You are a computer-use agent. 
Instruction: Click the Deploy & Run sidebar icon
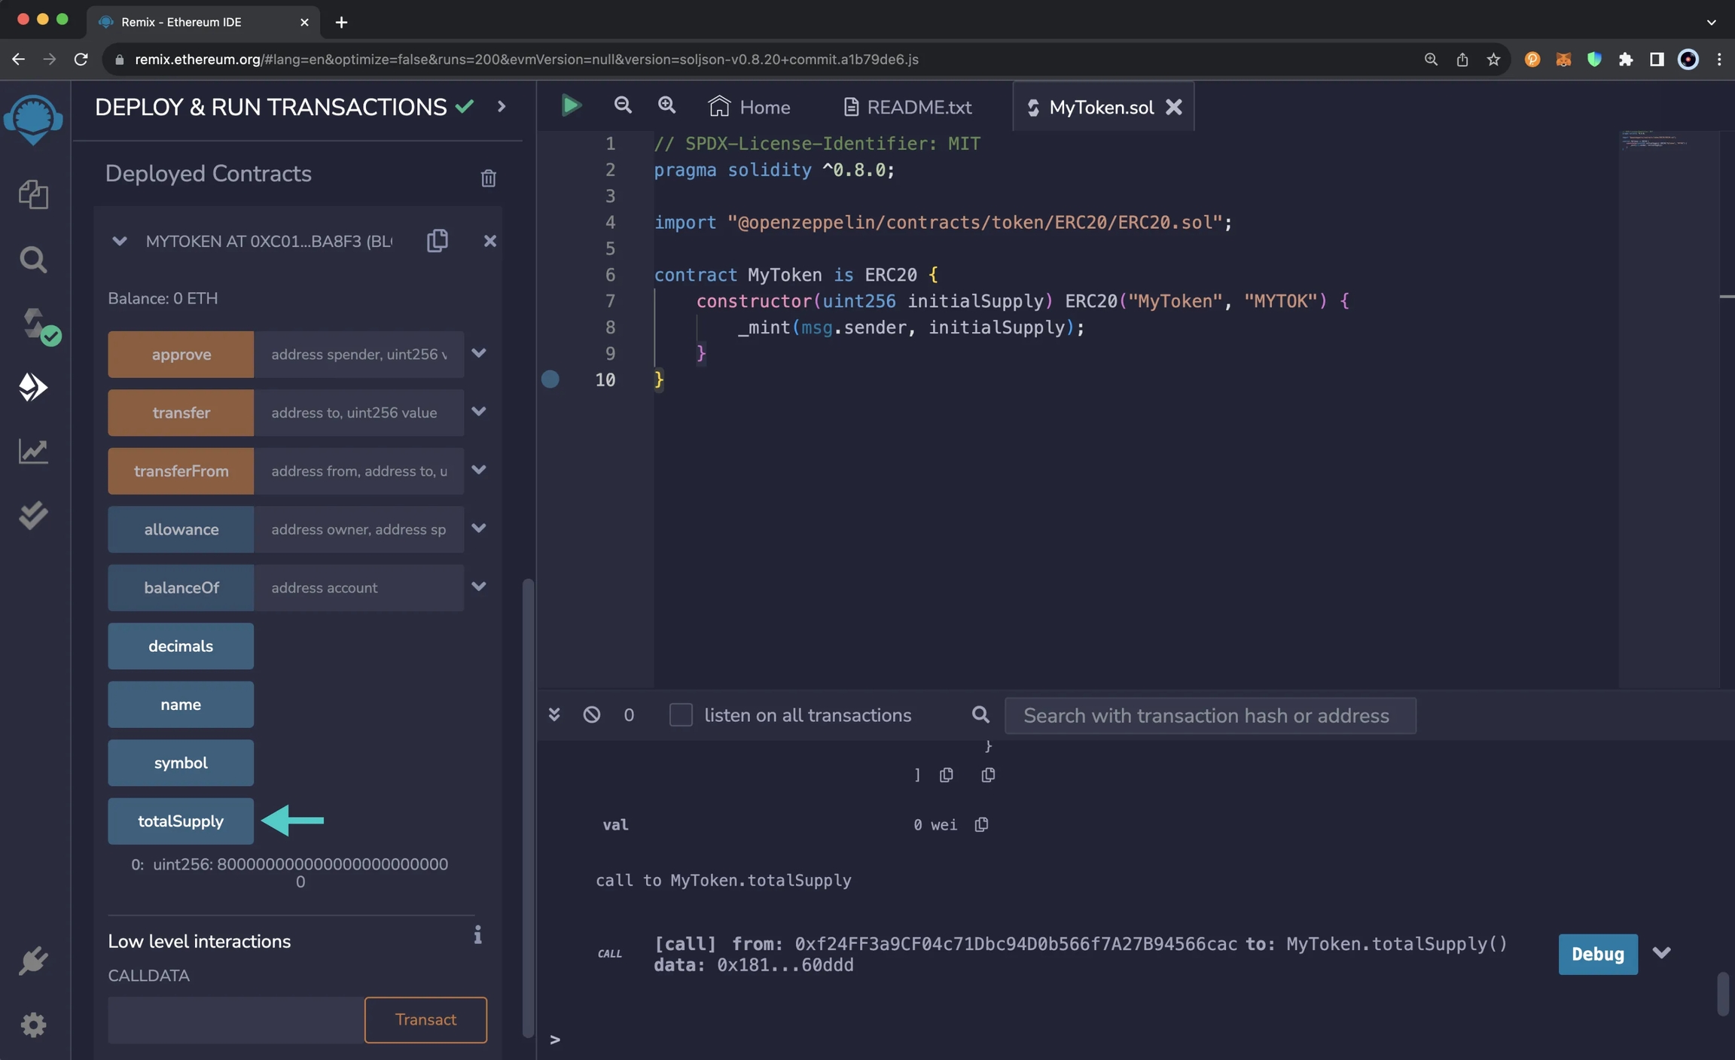pos(33,387)
